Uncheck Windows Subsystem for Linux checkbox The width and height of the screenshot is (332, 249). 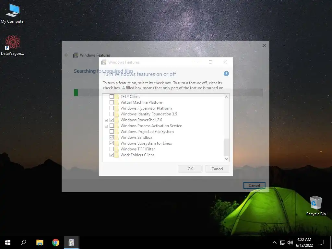(112, 143)
